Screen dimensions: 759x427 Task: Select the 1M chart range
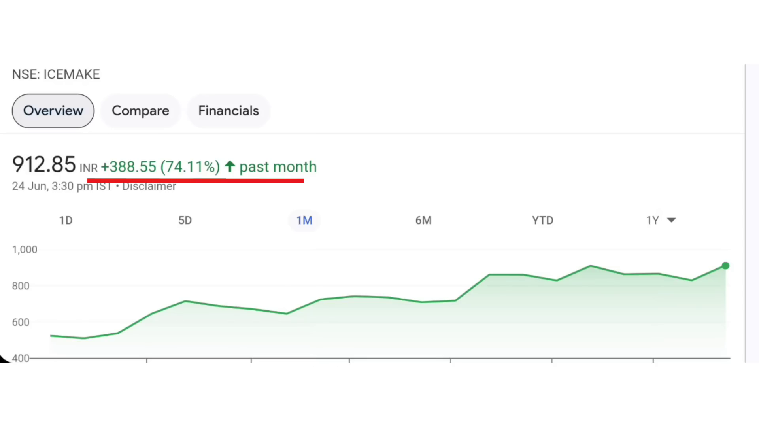tap(304, 220)
